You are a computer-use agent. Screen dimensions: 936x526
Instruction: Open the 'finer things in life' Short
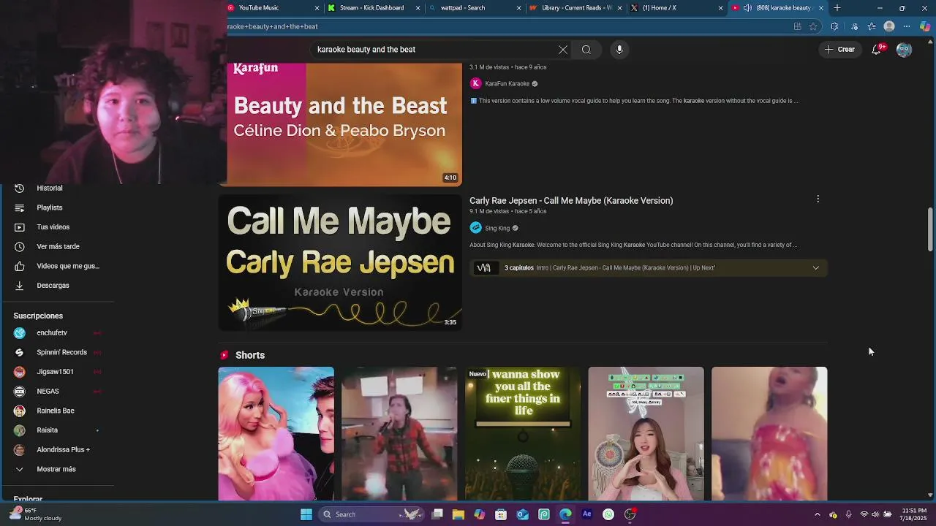523,434
